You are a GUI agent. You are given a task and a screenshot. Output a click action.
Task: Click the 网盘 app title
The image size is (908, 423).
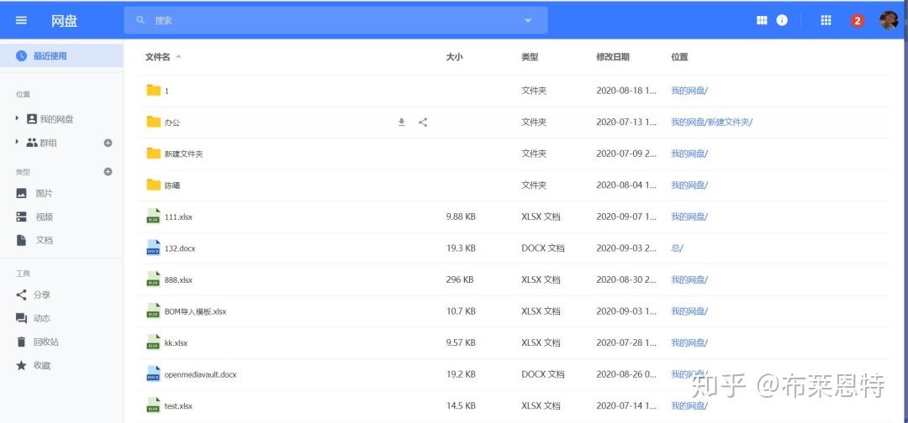pos(64,21)
